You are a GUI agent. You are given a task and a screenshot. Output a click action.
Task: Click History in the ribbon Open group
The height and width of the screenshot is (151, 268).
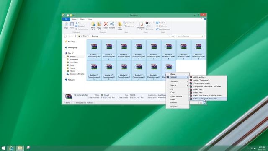click(x=150, y=29)
